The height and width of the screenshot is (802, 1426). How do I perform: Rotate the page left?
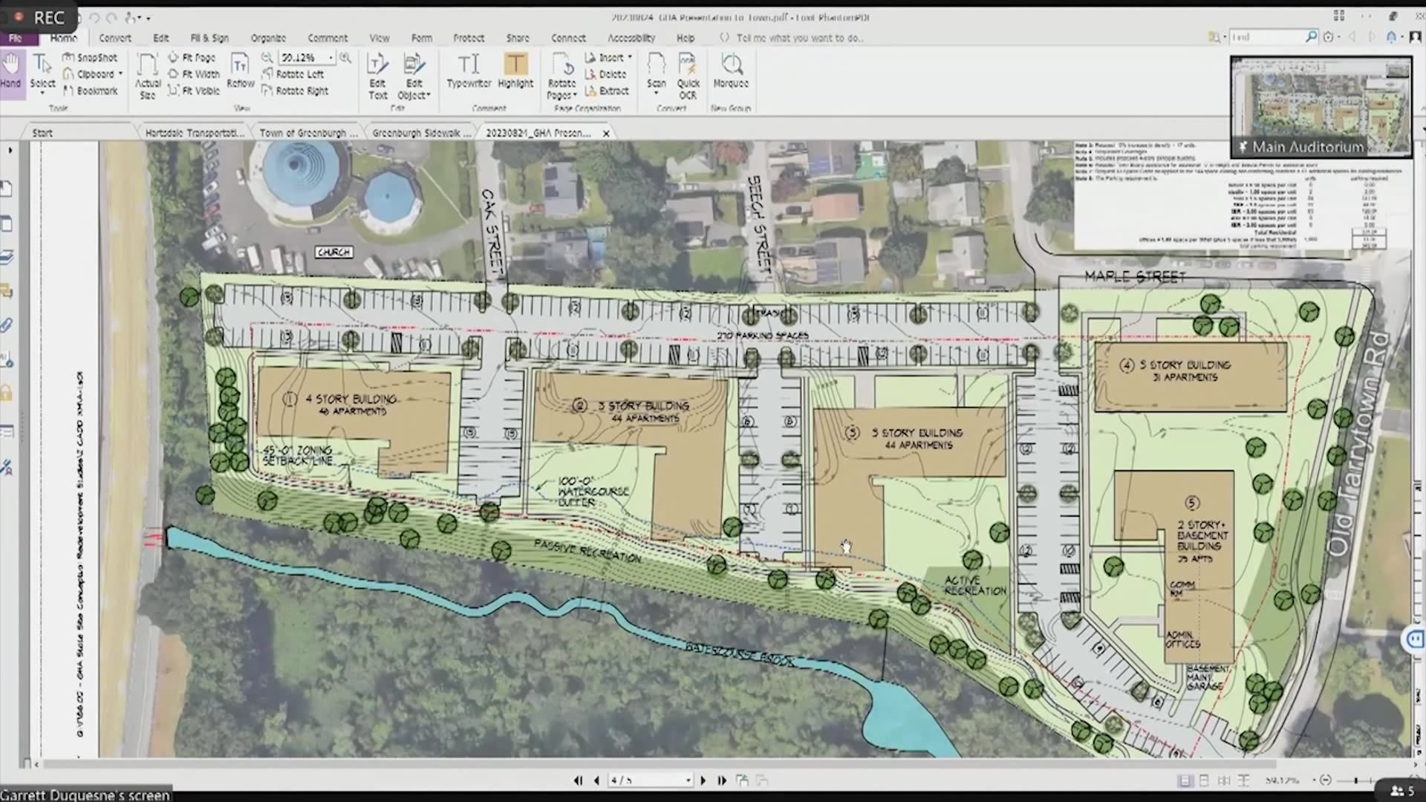296,74
